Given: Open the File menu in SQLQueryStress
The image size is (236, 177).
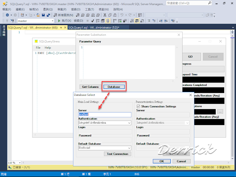Looking at the screenshot, I should (x=38, y=48).
